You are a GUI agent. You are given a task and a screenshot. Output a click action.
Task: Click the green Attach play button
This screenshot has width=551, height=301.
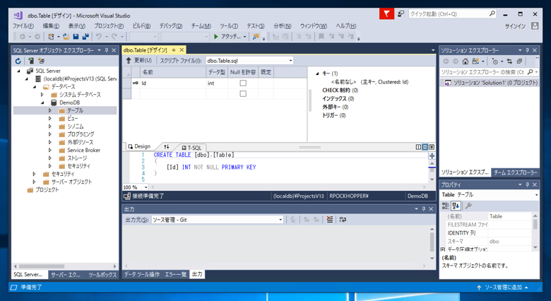(x=216, y=36)
